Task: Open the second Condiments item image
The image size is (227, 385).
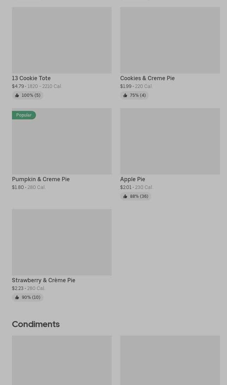Action: (x=170, y=360)
